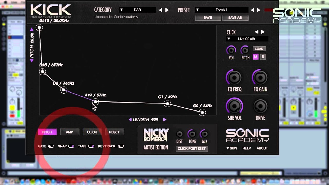
Task: Toggle the GATE switch
Action: (x=51, y=146)
